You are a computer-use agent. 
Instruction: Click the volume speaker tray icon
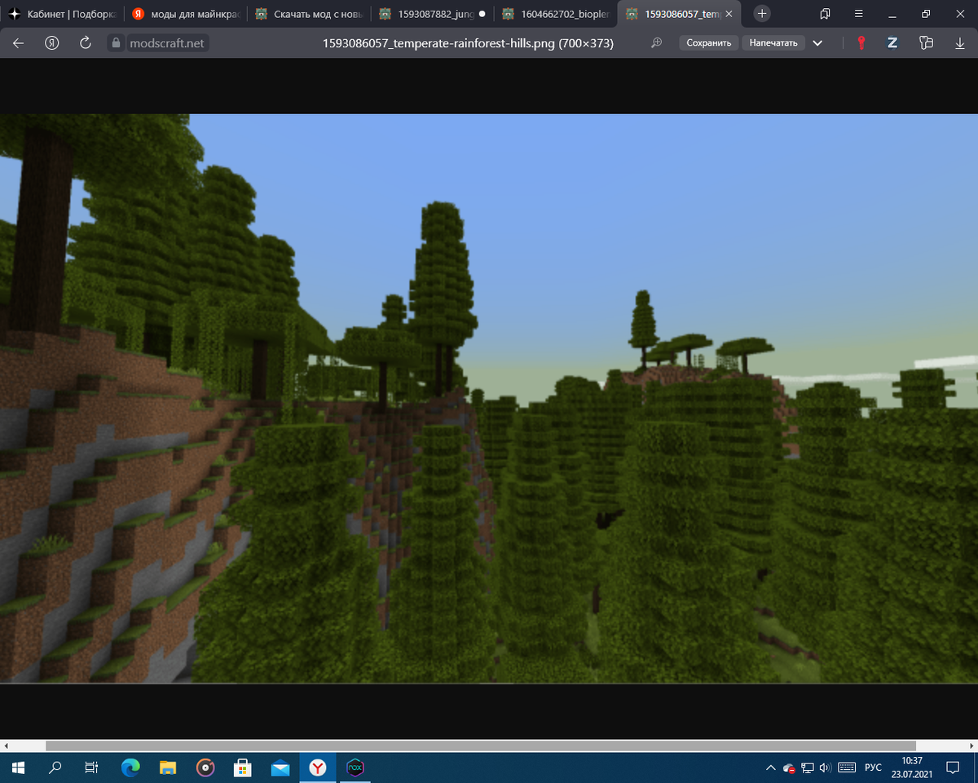pos(826,768)
